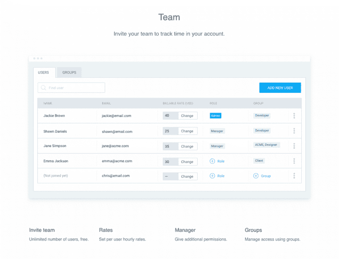Click the Role column header
The image size is (339, 259).
pyautogui.click(x=213, y=103)
